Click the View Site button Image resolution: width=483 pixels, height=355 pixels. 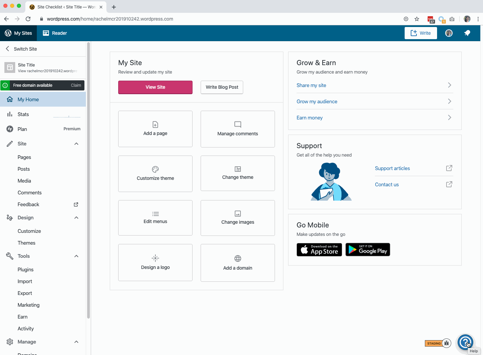tap(155, 87)
